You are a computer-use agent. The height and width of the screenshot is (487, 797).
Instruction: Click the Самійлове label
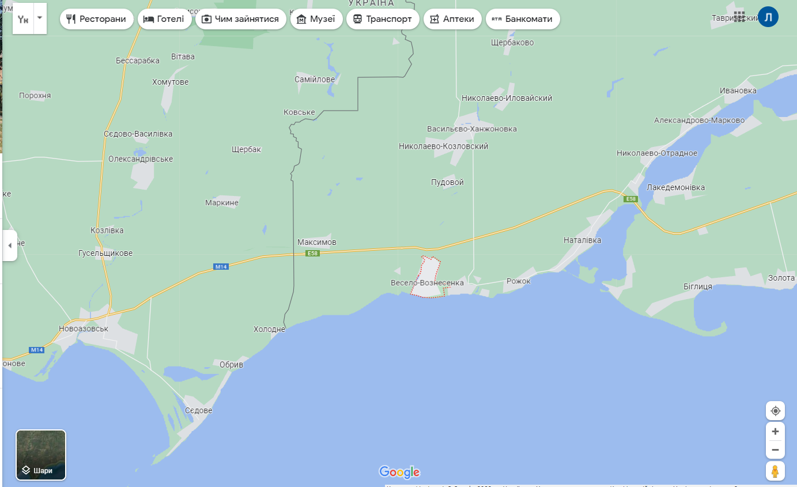click(x=315, y=80)
